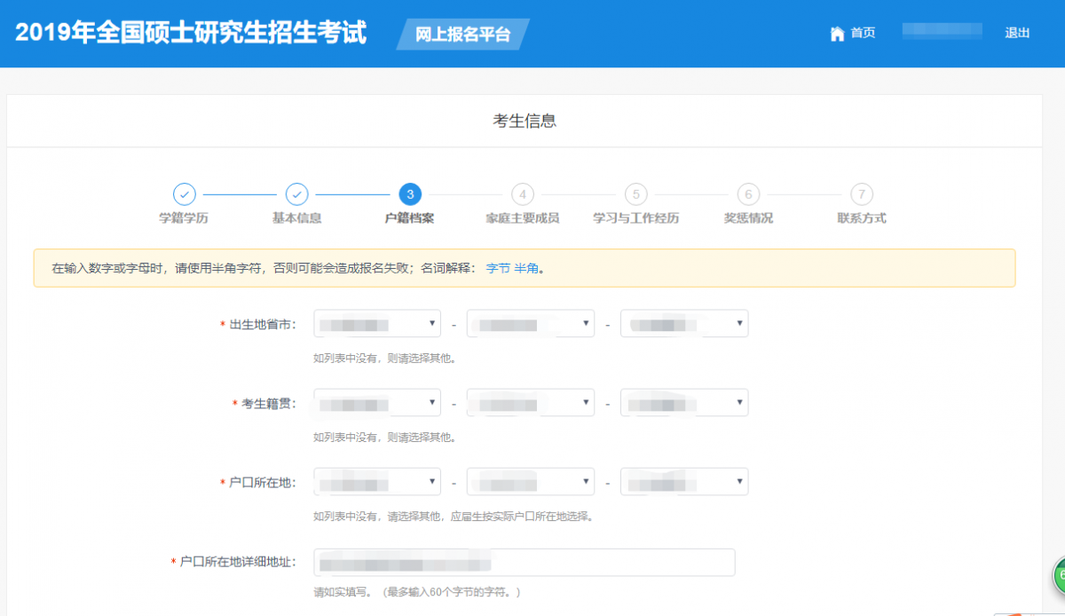Click step 5 学习与工作经历 circle
This screenshot has width=1065, height=616.
(x=635, y=194)
